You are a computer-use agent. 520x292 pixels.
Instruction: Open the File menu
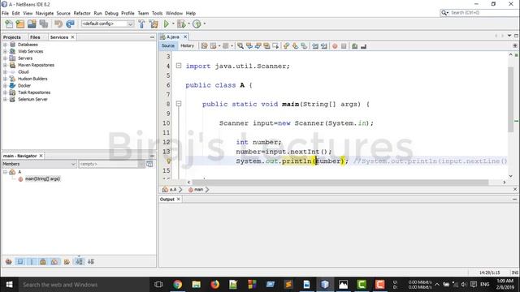6,13
